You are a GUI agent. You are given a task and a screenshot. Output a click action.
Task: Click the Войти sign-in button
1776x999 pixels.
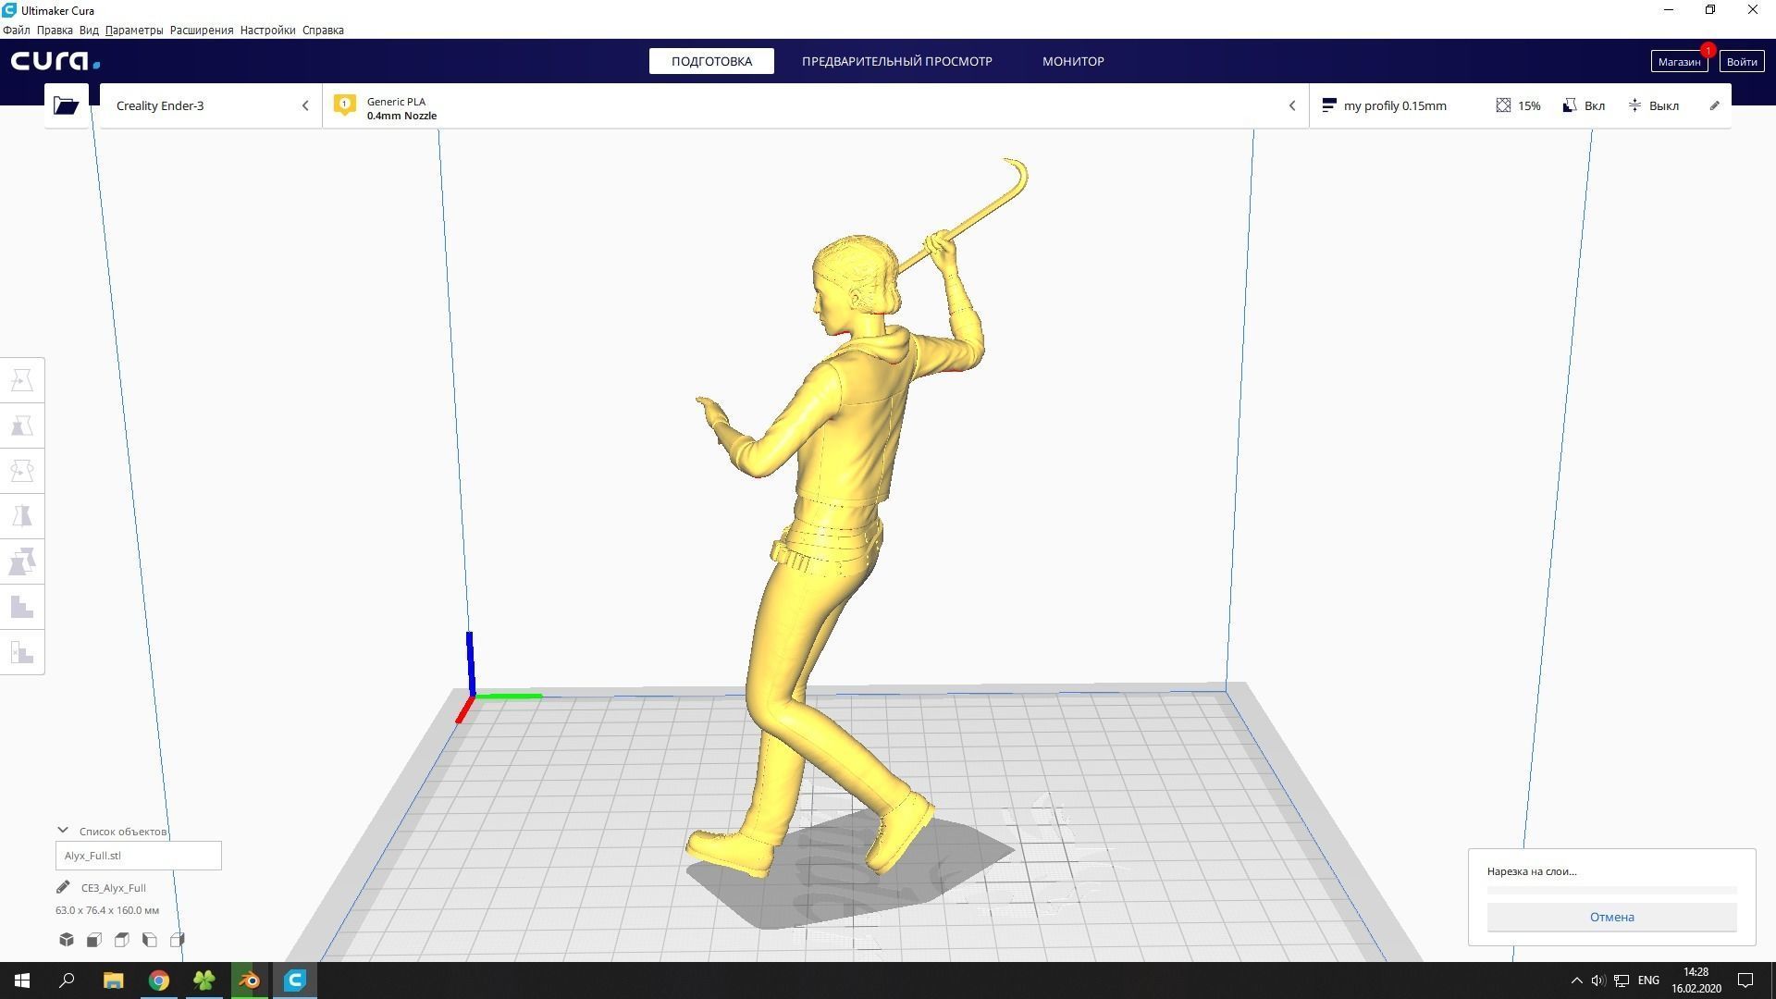point(1741,62)
